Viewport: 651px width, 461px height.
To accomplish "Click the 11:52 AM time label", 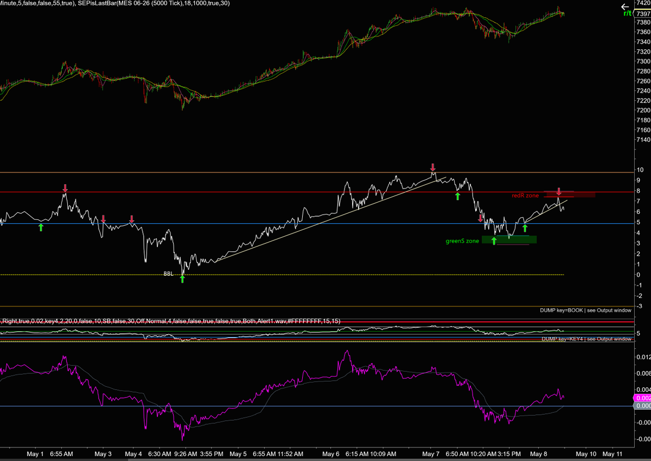I will point(290,453).
